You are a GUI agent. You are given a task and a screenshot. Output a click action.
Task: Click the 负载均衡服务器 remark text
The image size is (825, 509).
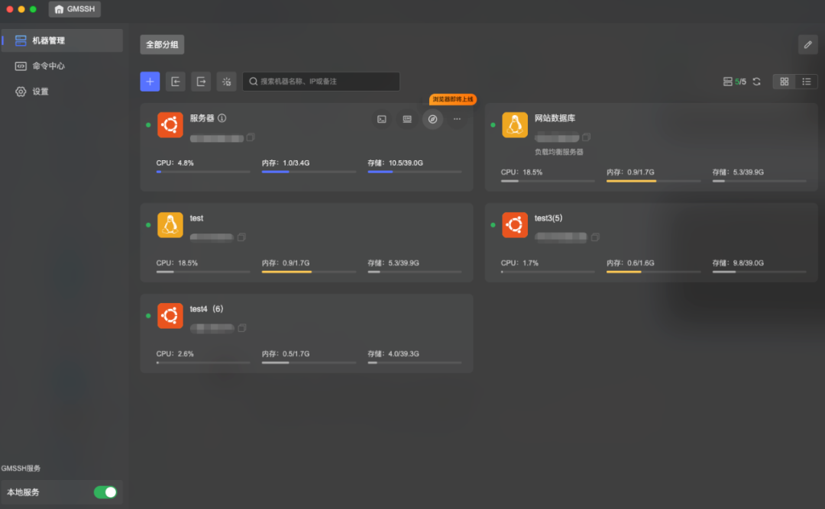pos(558,152)
